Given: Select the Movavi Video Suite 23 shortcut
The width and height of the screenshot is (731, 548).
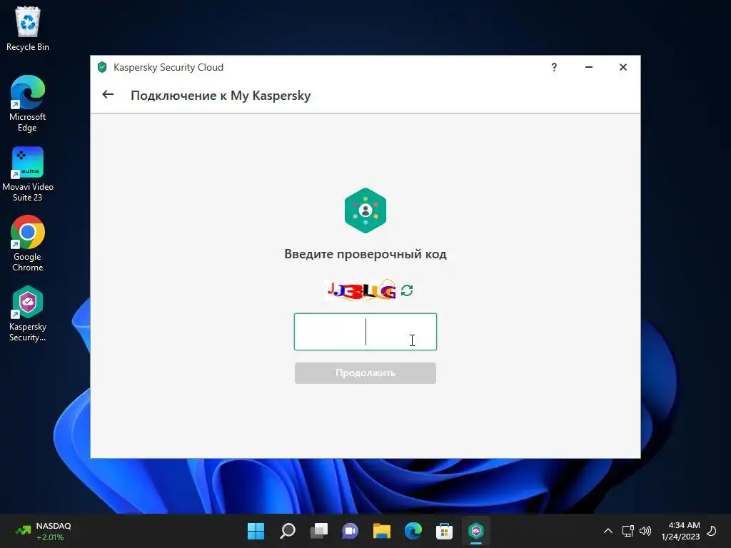Looking at the screenshot, I should [x=28, y=174].
